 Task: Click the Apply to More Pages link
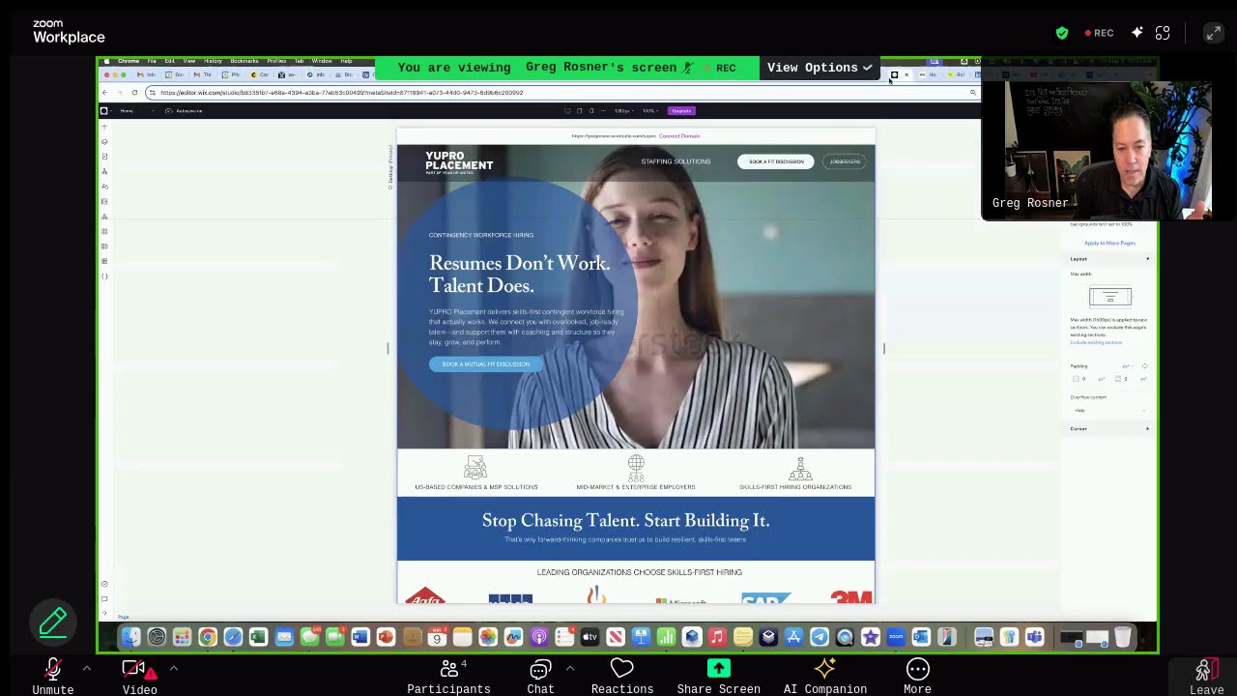click(x=1109, y=244)
